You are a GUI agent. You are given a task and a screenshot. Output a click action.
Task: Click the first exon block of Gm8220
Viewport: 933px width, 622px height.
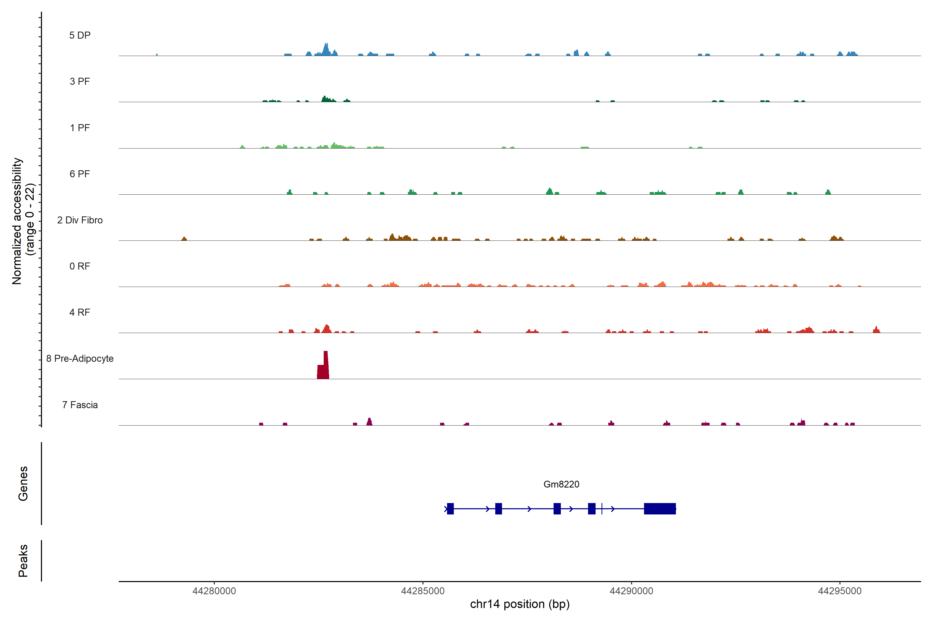coord(450,508)
